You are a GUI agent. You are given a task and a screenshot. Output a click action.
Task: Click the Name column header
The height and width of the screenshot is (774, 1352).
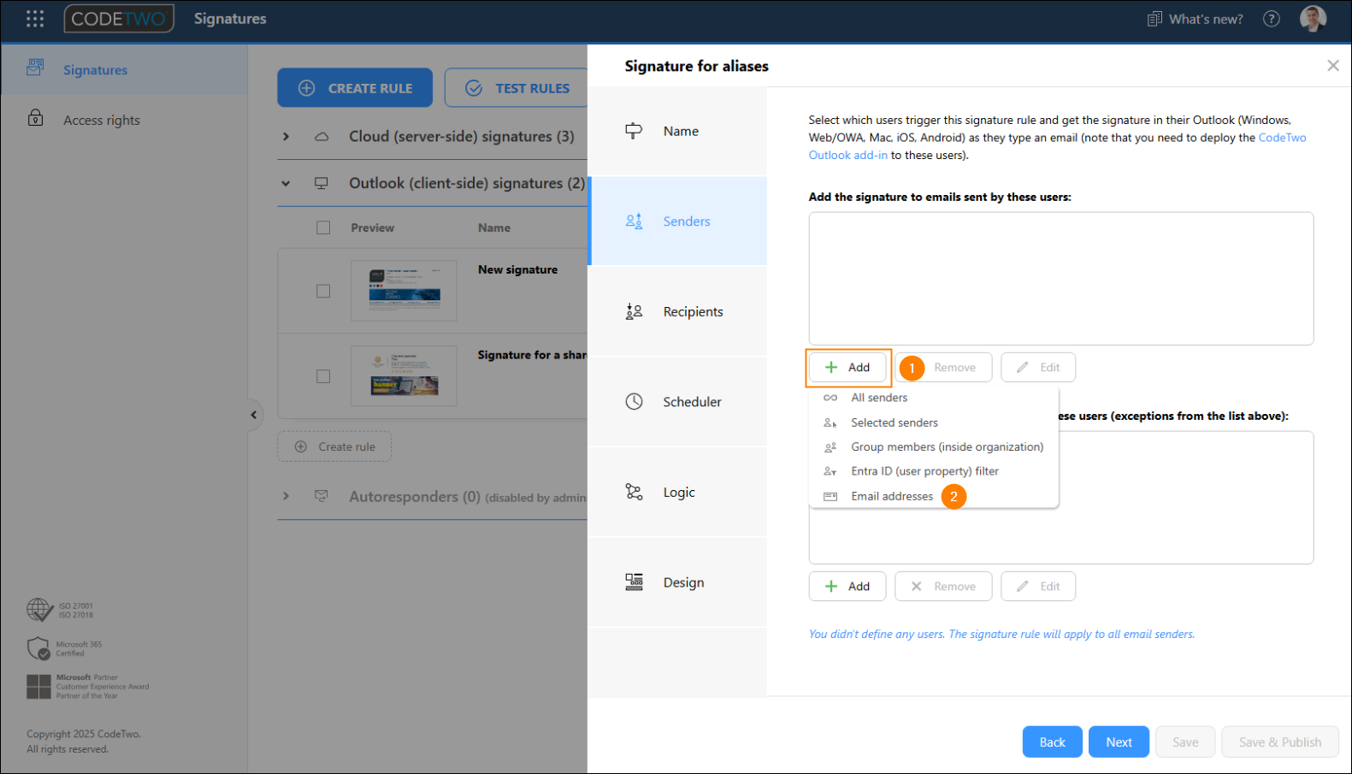(494, 227)
